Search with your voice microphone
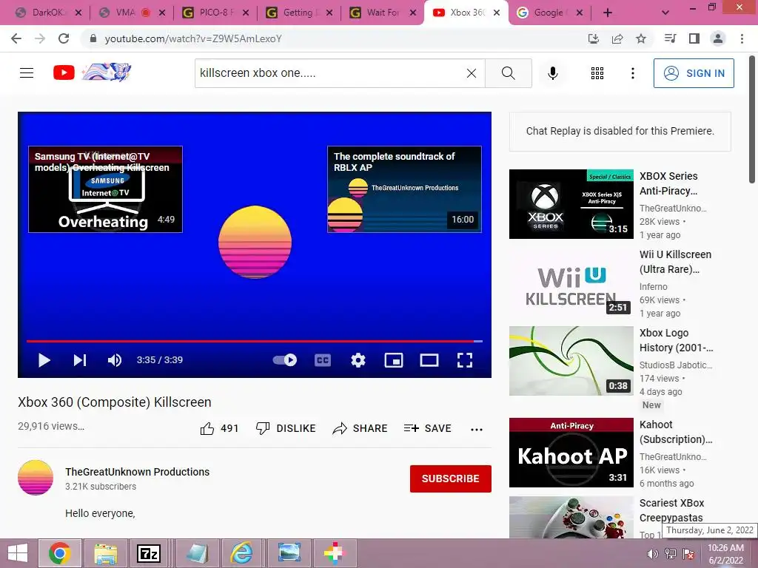Screen dimensions: 758x568 [x=552, y=73]
